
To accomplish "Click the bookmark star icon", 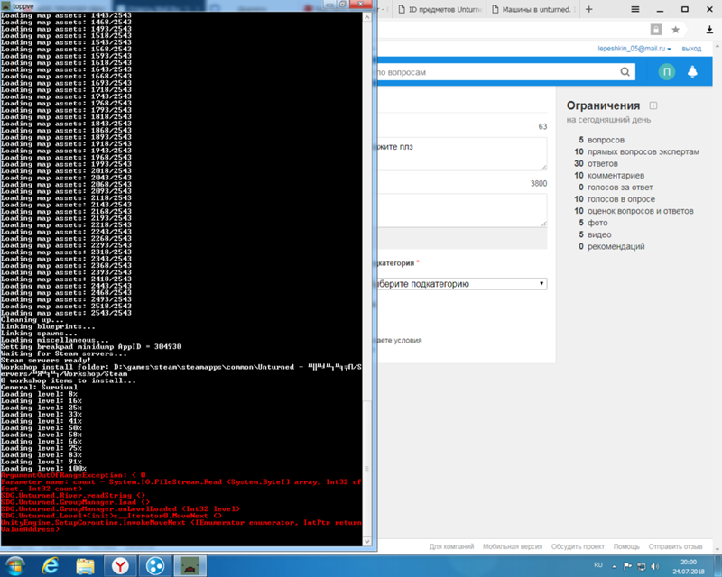I will (x=675, y=30).
